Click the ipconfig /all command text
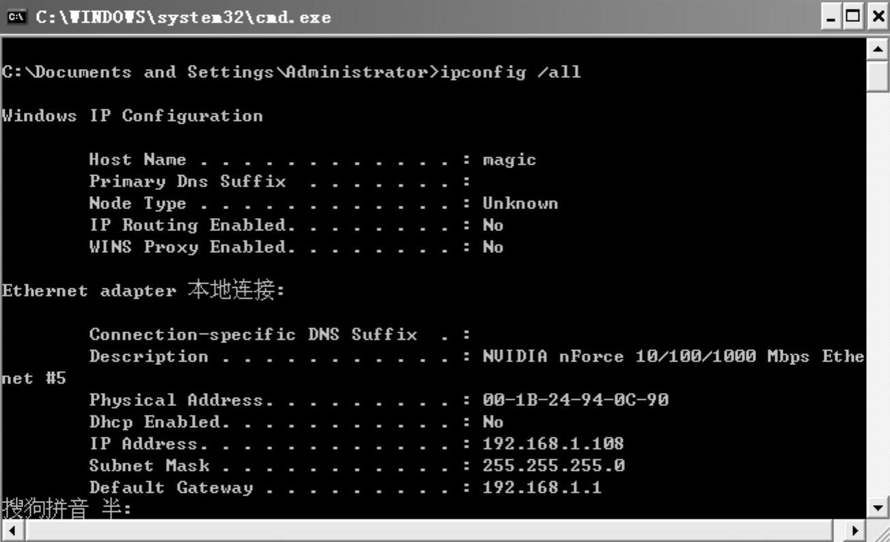This screenshot has width=890, height=542. pyautogui.click(x=510, y=72)
